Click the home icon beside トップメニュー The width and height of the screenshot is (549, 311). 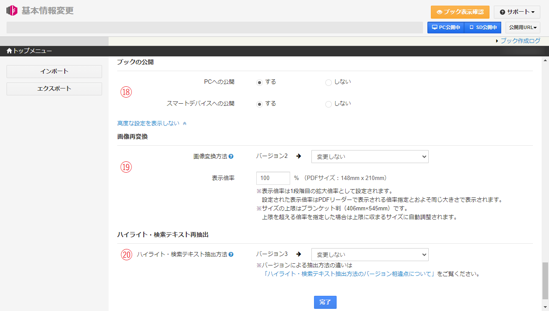[8, 51]
